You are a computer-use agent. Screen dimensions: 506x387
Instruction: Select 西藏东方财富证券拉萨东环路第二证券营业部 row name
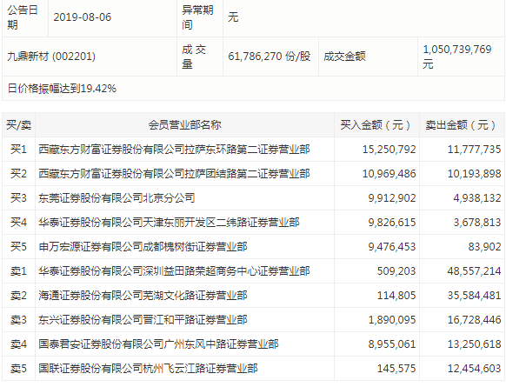tap(174, 150)
